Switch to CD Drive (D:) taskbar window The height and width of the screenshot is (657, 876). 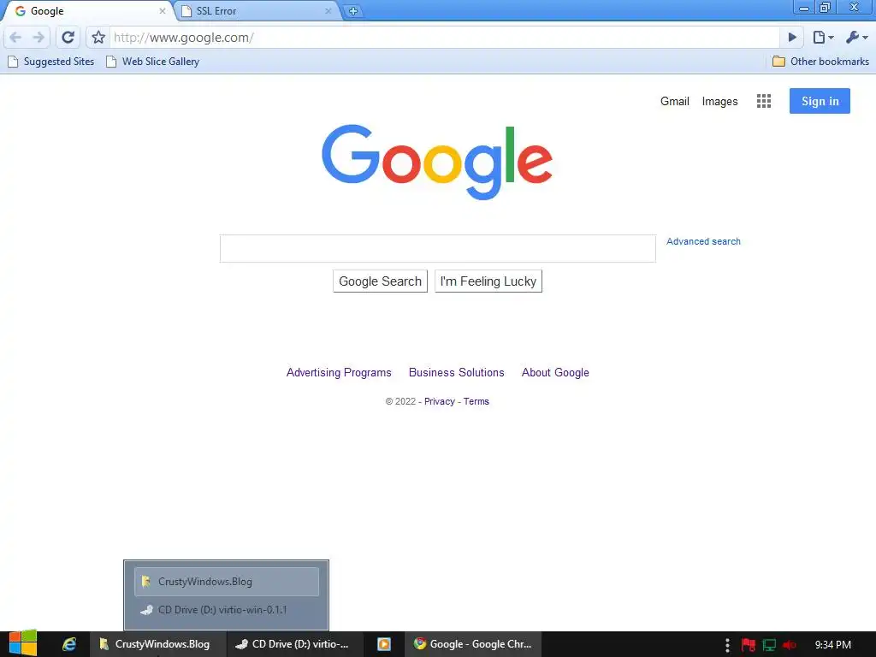tap(295, 643)
